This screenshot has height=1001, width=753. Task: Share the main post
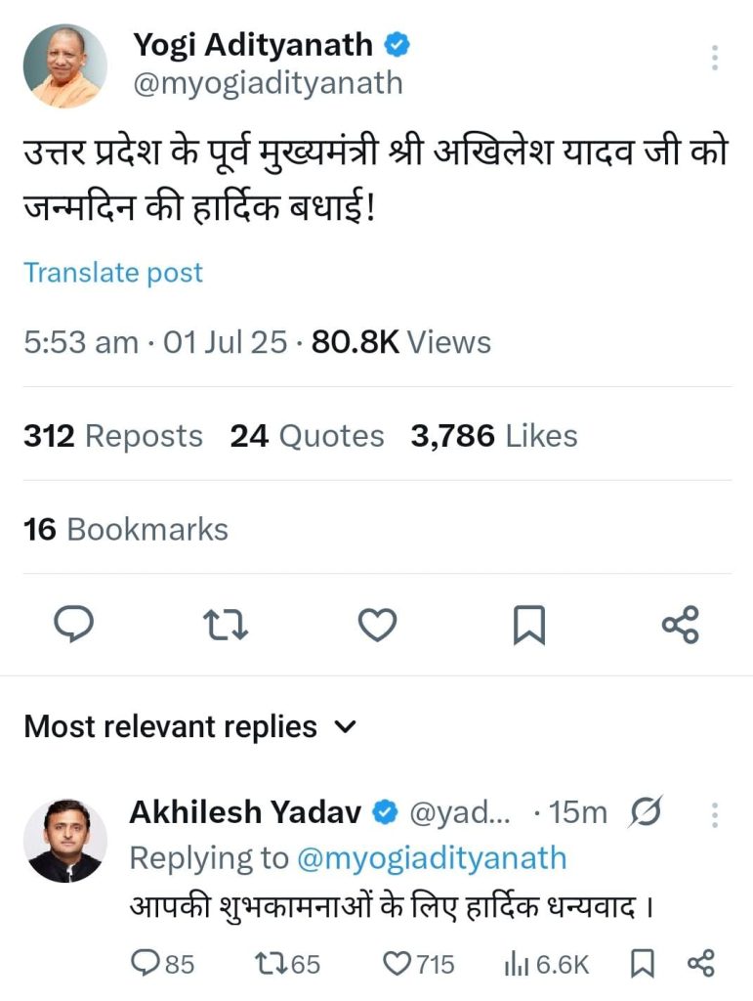click(x=680, y=625)
